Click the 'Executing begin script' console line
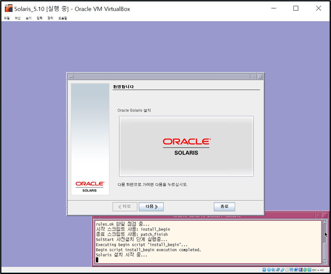Viewport: 331px width, 274px height. [x=142, y=245]
